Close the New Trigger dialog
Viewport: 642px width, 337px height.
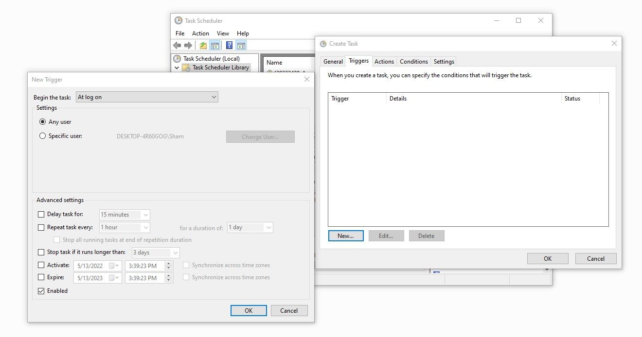[307, 79]
